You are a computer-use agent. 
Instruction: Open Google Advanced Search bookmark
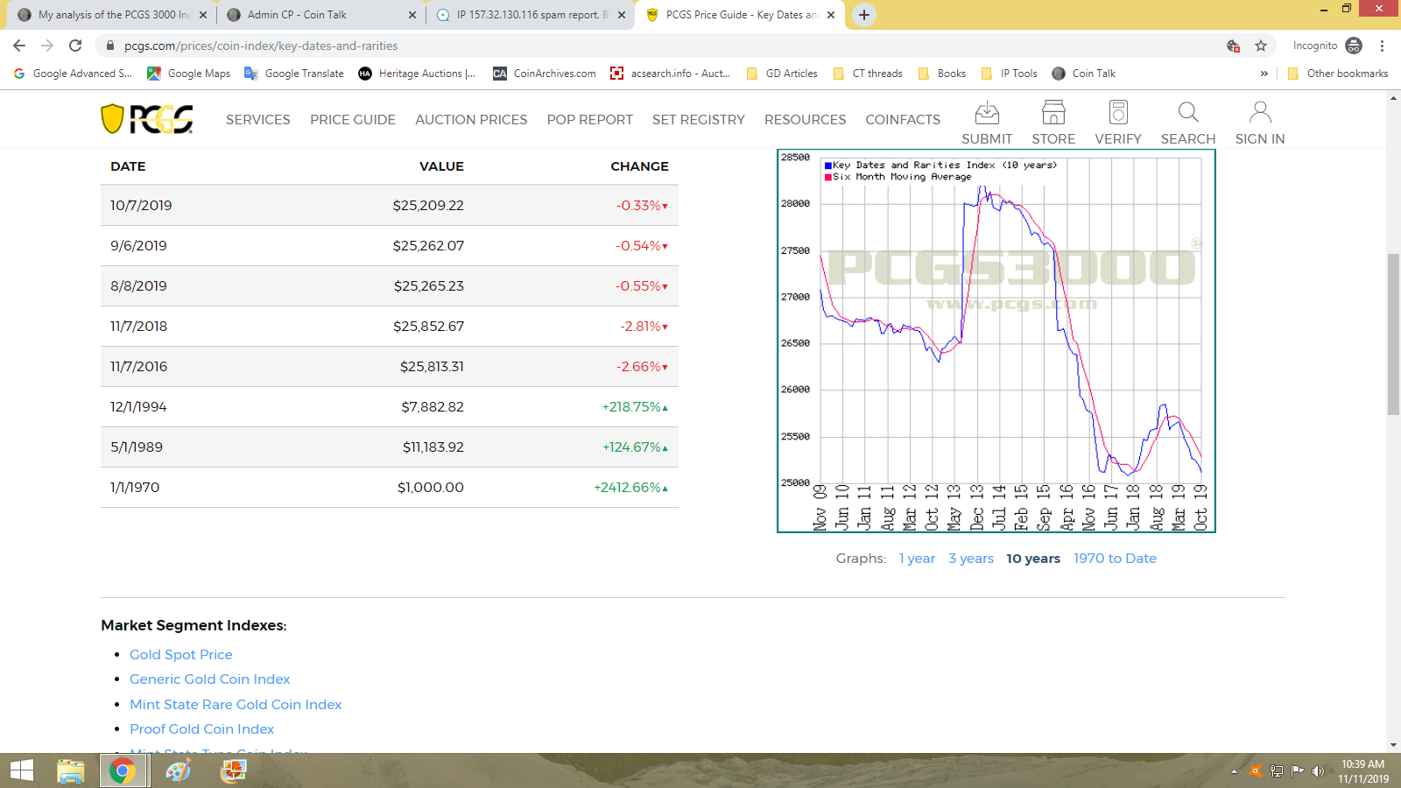click(x=74, y=74)
